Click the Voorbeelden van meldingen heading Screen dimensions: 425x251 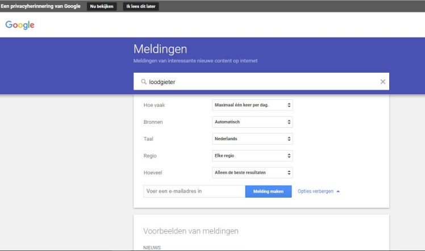(x=191, y=231)
